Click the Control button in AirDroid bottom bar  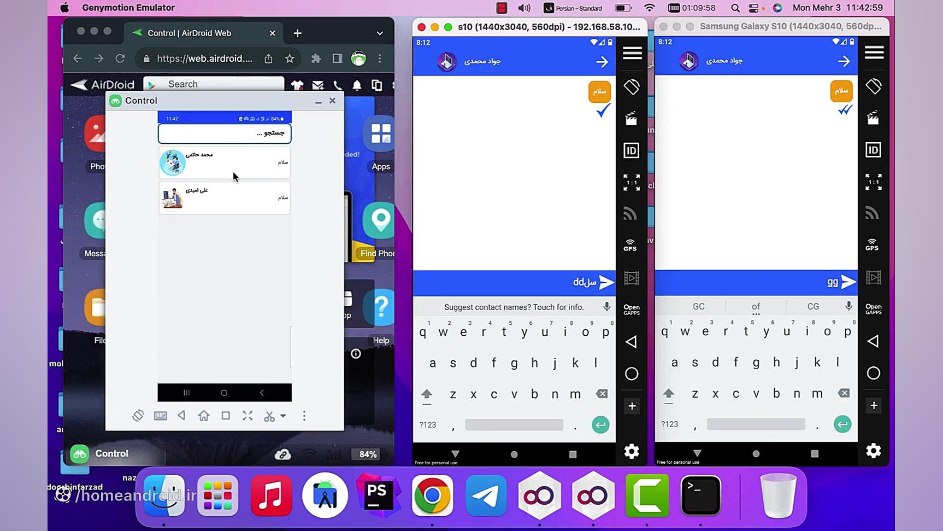coord(101,453)
